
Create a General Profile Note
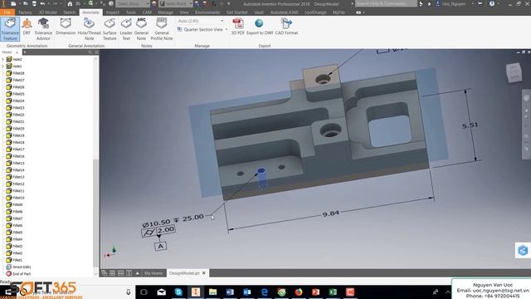pos(162,29)
